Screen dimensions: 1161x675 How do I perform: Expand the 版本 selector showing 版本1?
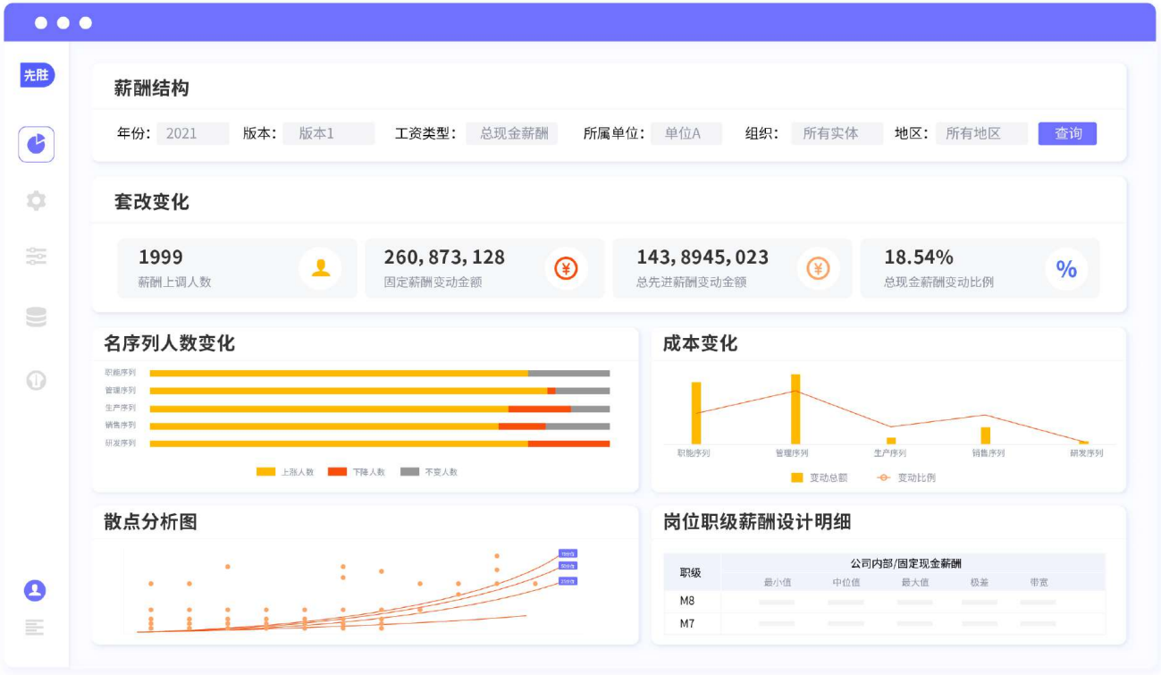coord(328,133)
